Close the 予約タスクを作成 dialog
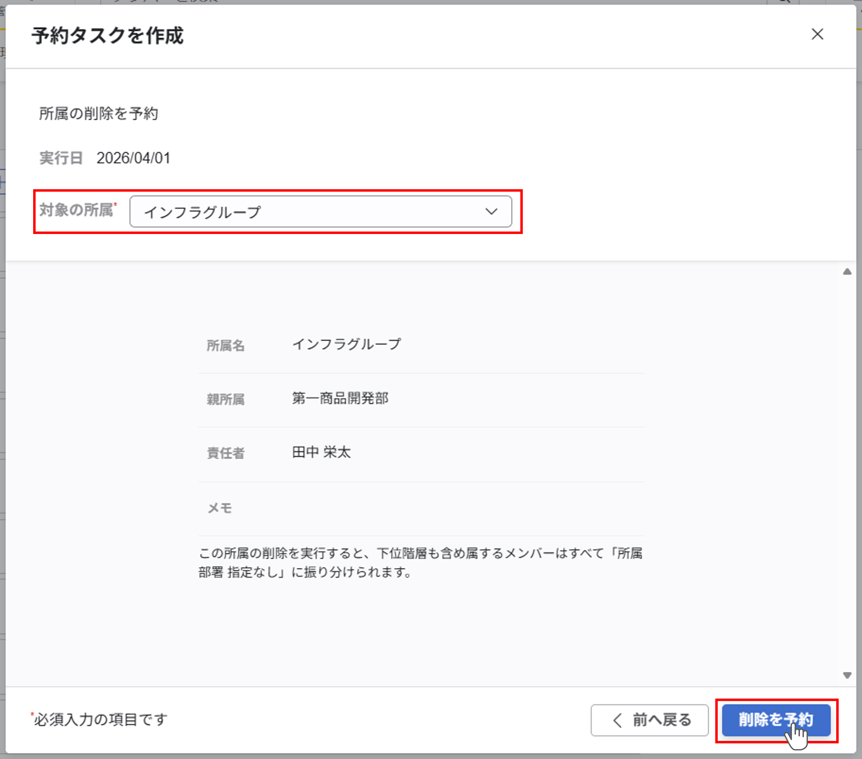The width and height of the screenshot is (862, 759). (817, 35)
